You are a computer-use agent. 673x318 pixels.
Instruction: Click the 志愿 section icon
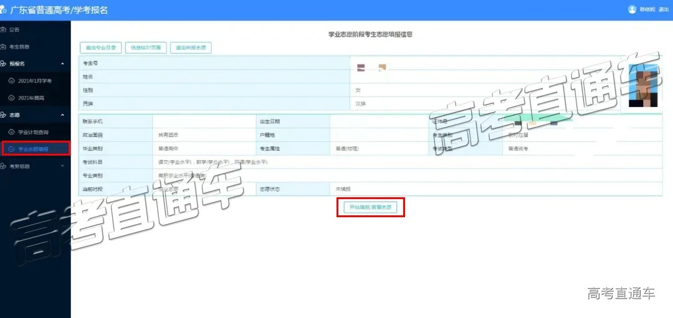tap(3, 115)
